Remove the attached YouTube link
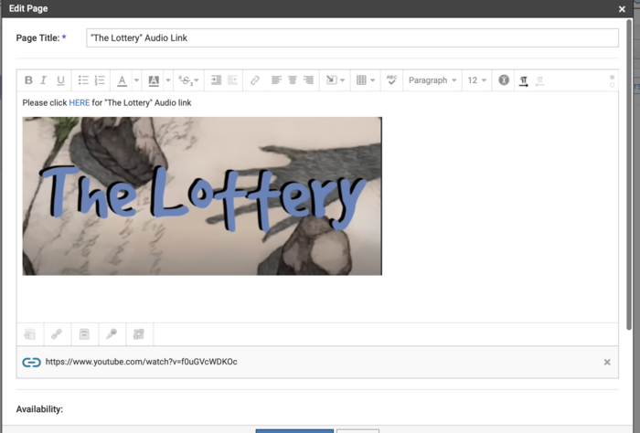Viewport: 640px width, 433px height. [607, 363]
